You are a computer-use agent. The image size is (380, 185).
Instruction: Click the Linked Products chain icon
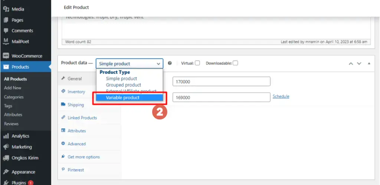(63, 118)
